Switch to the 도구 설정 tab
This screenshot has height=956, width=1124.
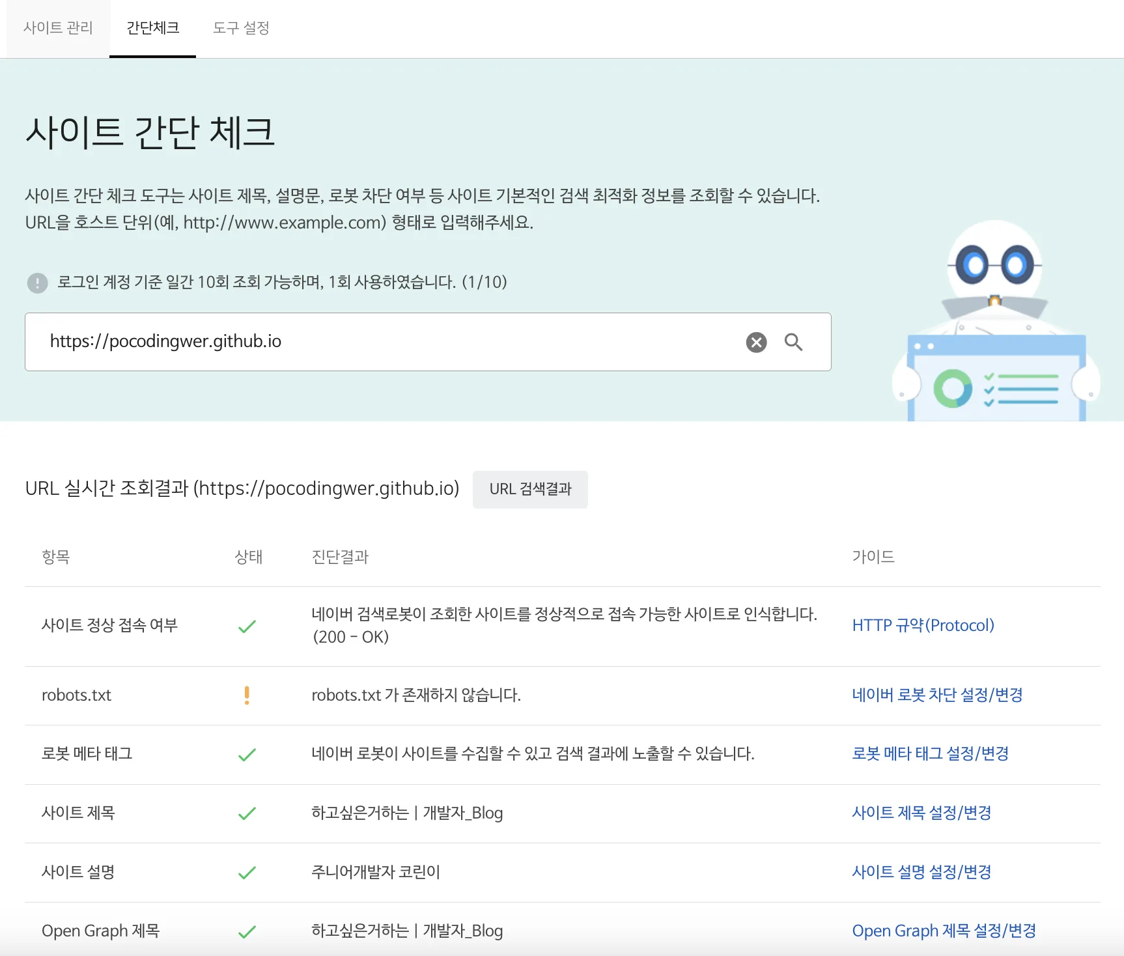[x=241, y=28]
